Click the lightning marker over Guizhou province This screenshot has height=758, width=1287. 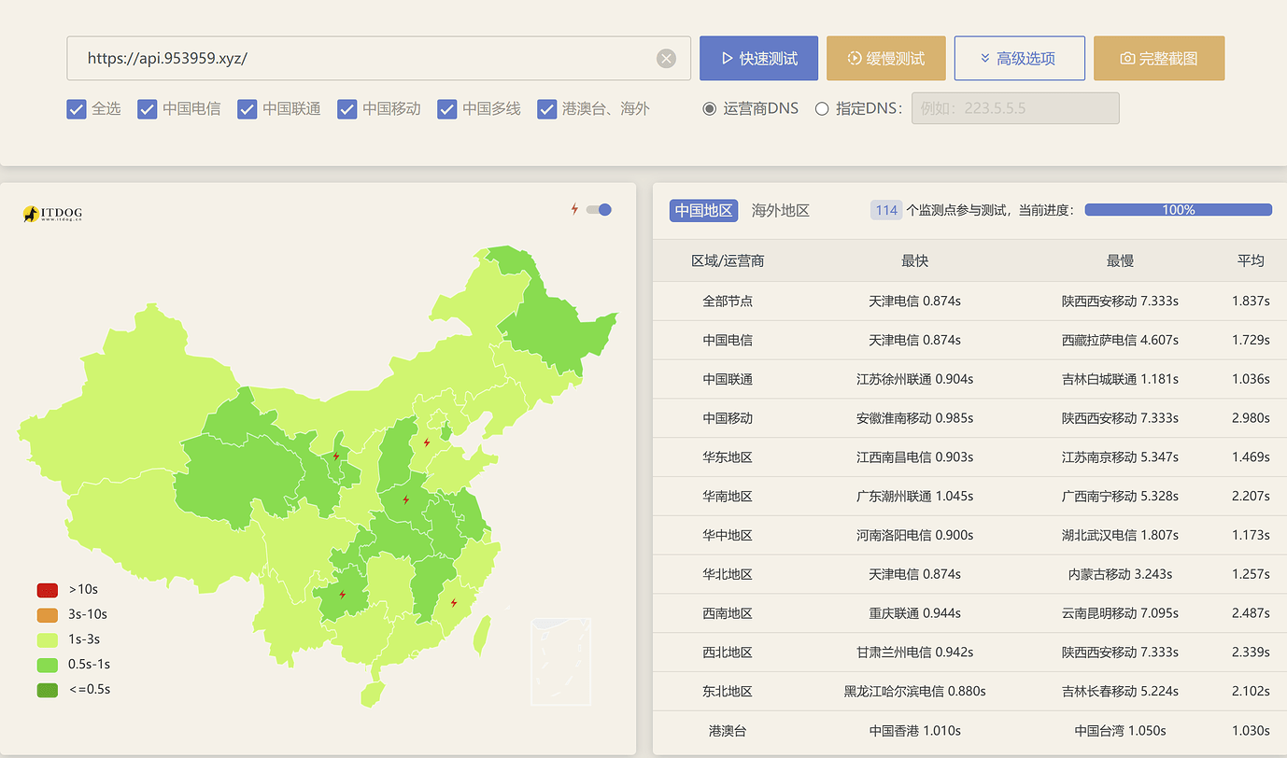coord(342,595)
